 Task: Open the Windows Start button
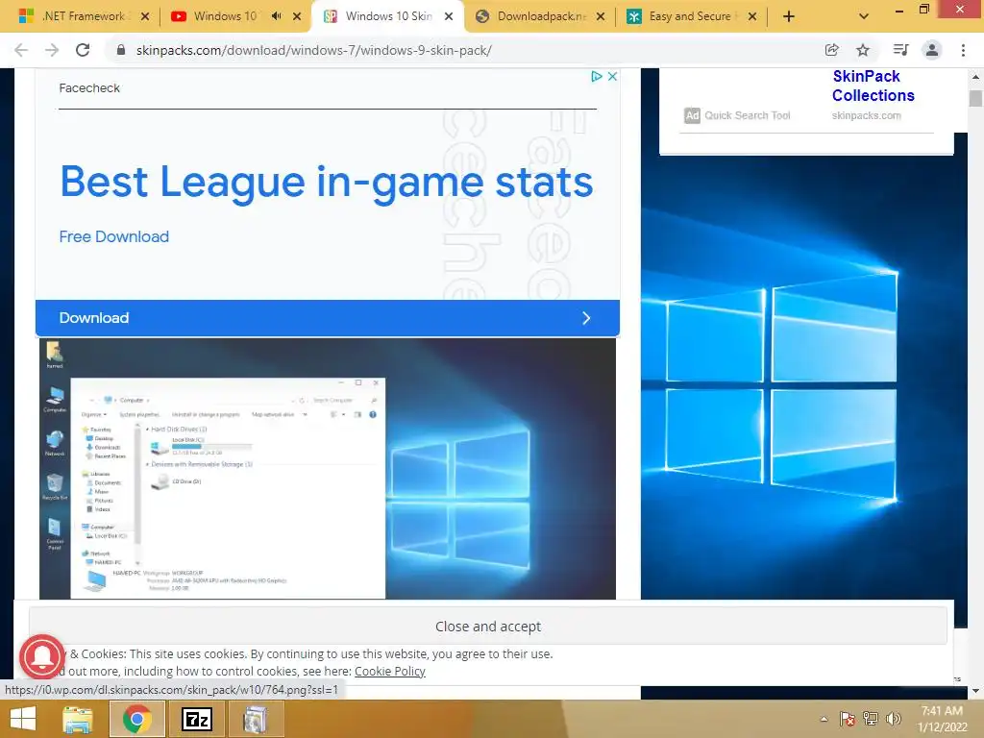23,719
